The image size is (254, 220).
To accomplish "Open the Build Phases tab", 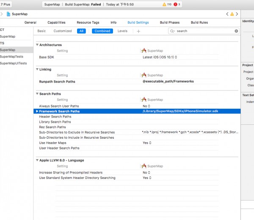I will (170, 22).
